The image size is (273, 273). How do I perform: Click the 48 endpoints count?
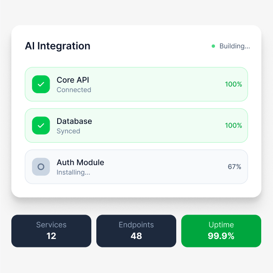(x=136, y=236)
